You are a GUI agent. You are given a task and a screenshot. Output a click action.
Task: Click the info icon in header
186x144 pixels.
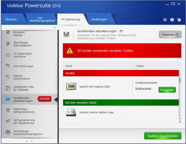pyautogui.click(x=172, y=20)
